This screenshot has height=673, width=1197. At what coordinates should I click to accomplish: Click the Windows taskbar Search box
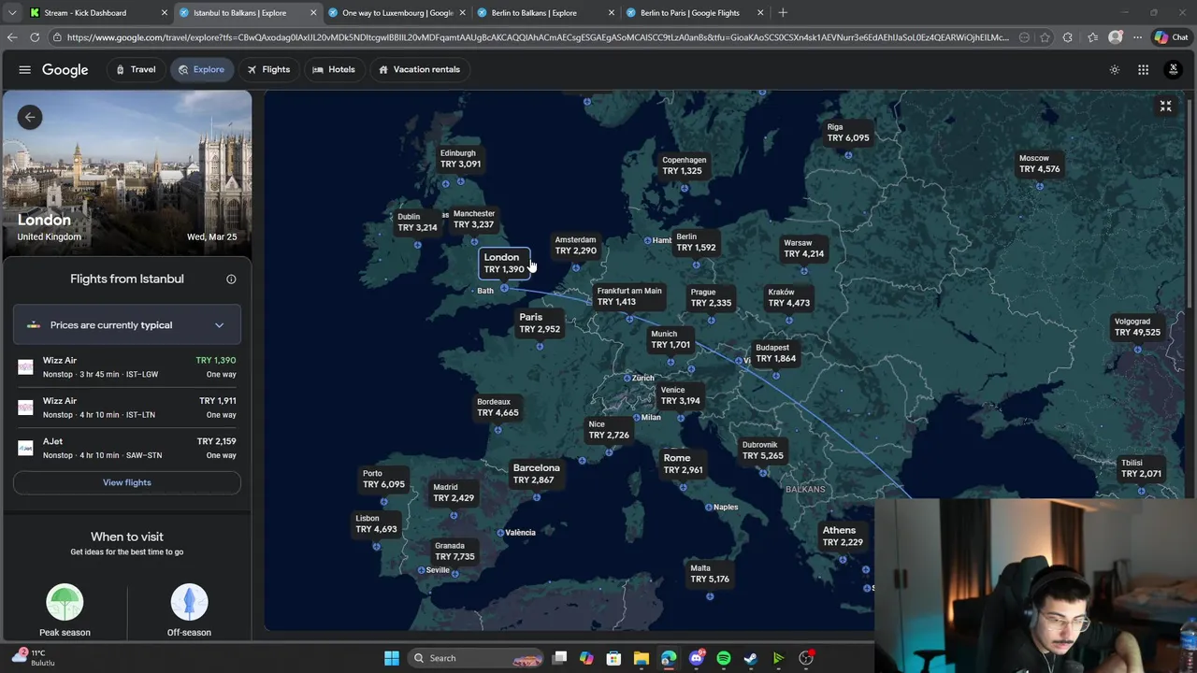click(x=477, y=658)
